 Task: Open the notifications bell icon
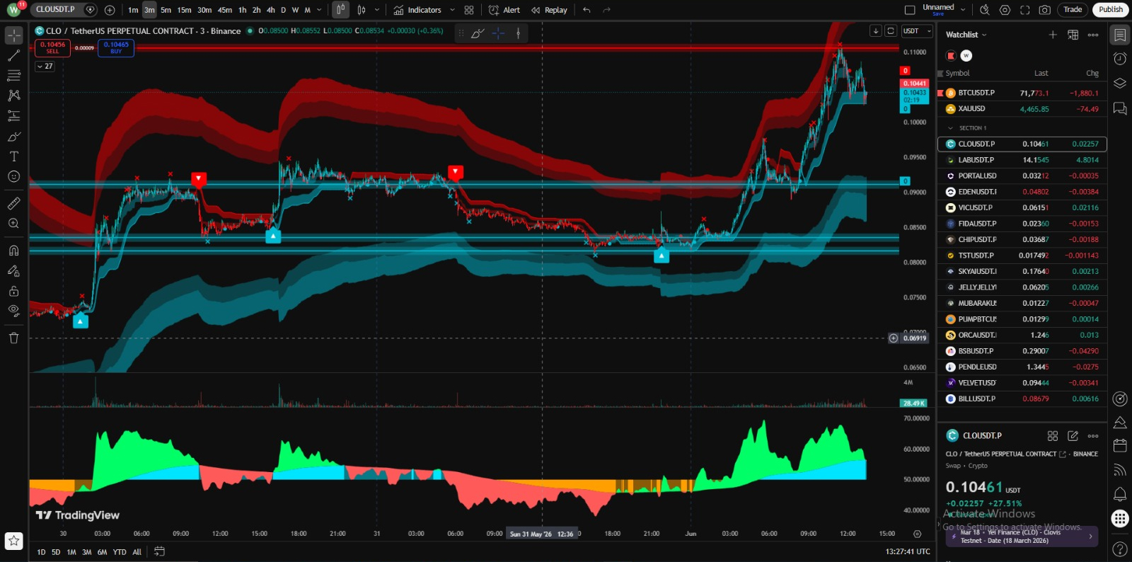[x=1119, y=493]
